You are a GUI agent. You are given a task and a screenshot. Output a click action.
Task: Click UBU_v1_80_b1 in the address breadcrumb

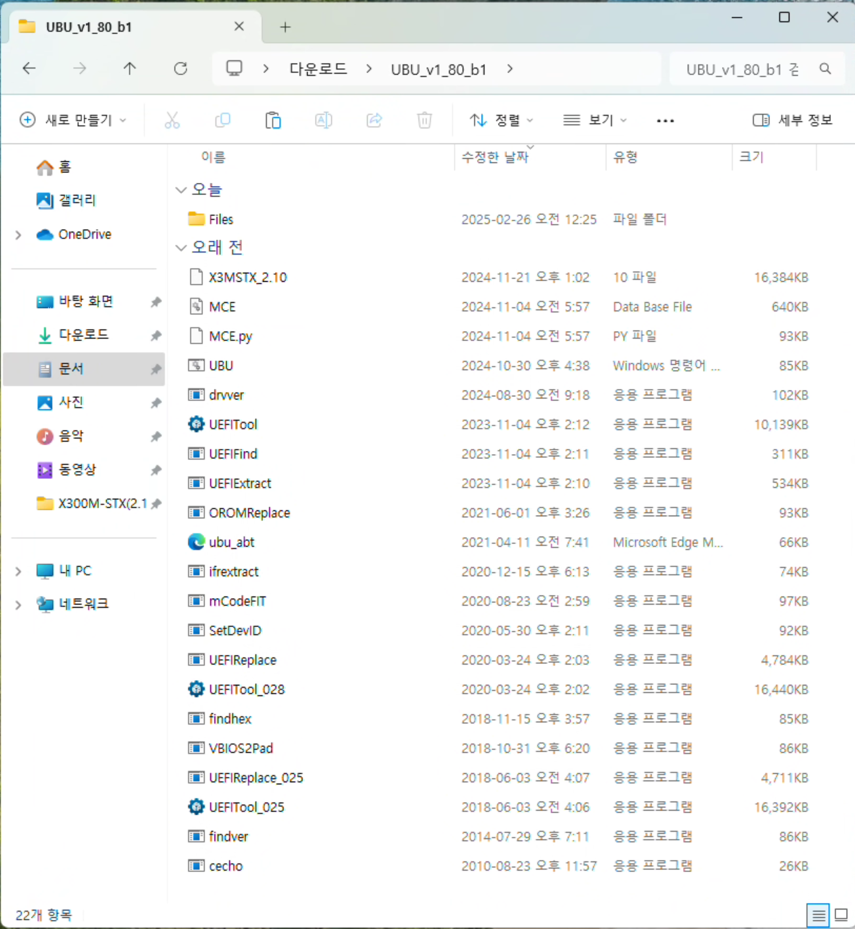[438, 70]
